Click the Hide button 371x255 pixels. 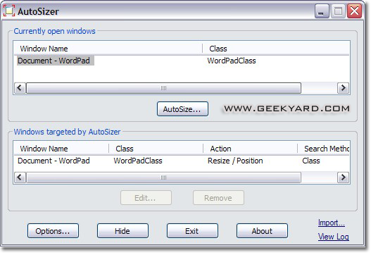point(122,230)
